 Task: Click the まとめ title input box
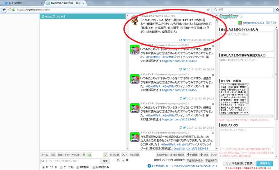click(x=247, y=41)
